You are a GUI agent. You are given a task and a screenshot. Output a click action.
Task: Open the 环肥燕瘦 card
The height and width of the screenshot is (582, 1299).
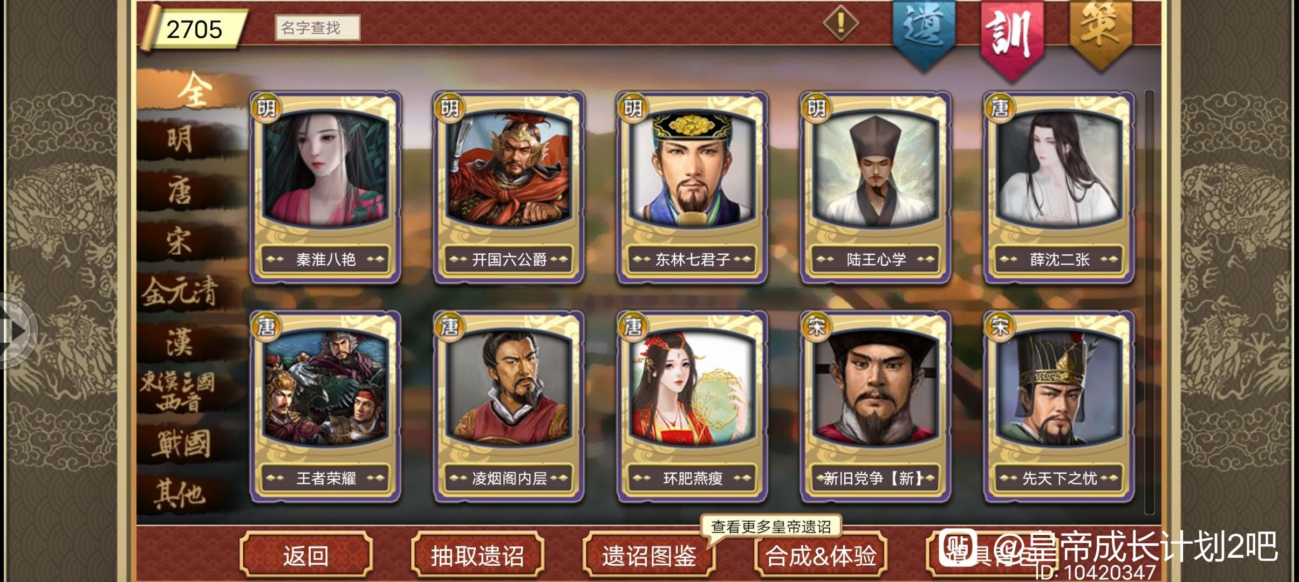pyautogui.click(x=692, y=406)
